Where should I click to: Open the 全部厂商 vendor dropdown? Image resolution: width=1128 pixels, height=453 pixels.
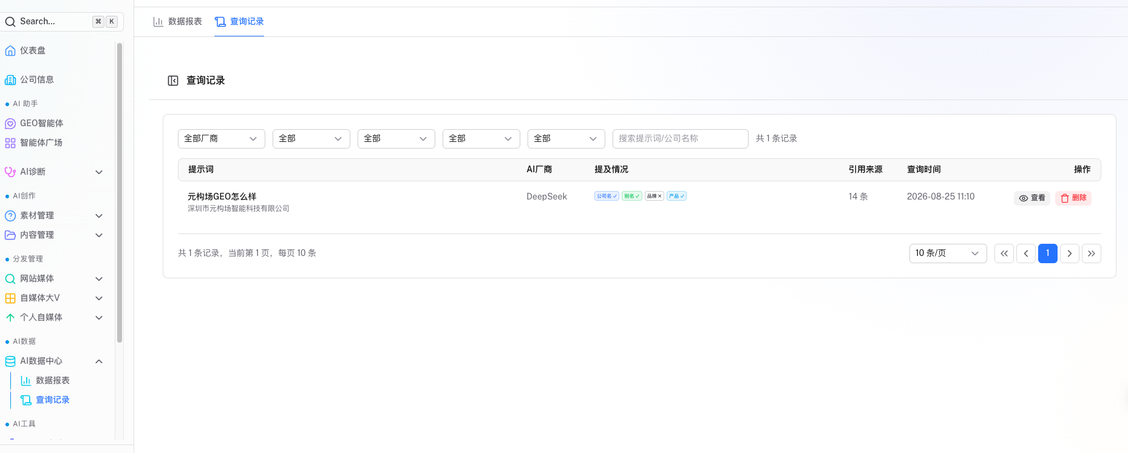(222, 139)
